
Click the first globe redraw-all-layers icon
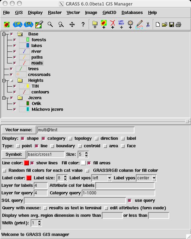(x=18, y=25)
